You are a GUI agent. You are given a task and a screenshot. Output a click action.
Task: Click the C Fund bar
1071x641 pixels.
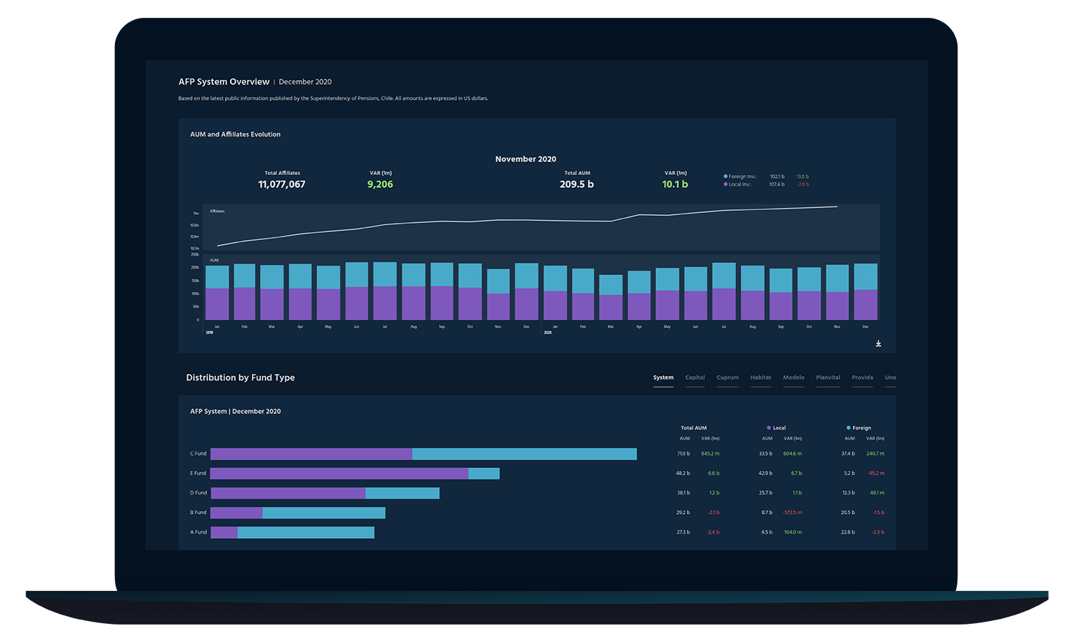point(423,454)
